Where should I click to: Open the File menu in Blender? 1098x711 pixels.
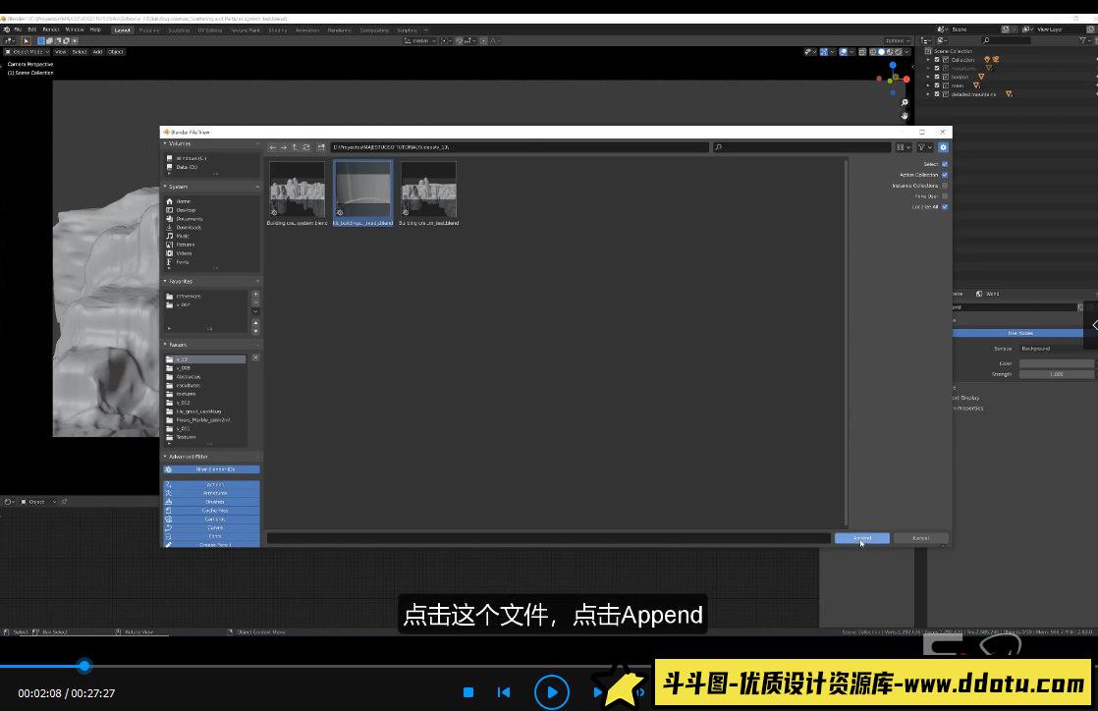pyautogui.click(x=19, y=30)
